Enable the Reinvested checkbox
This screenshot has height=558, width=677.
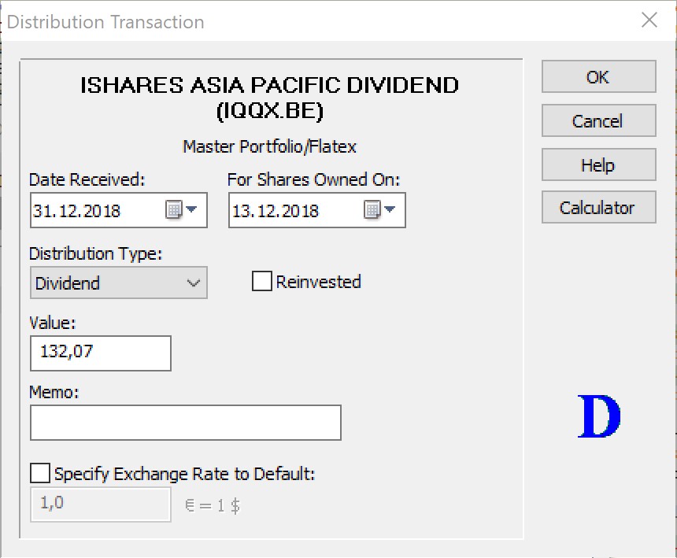[261, 281]
